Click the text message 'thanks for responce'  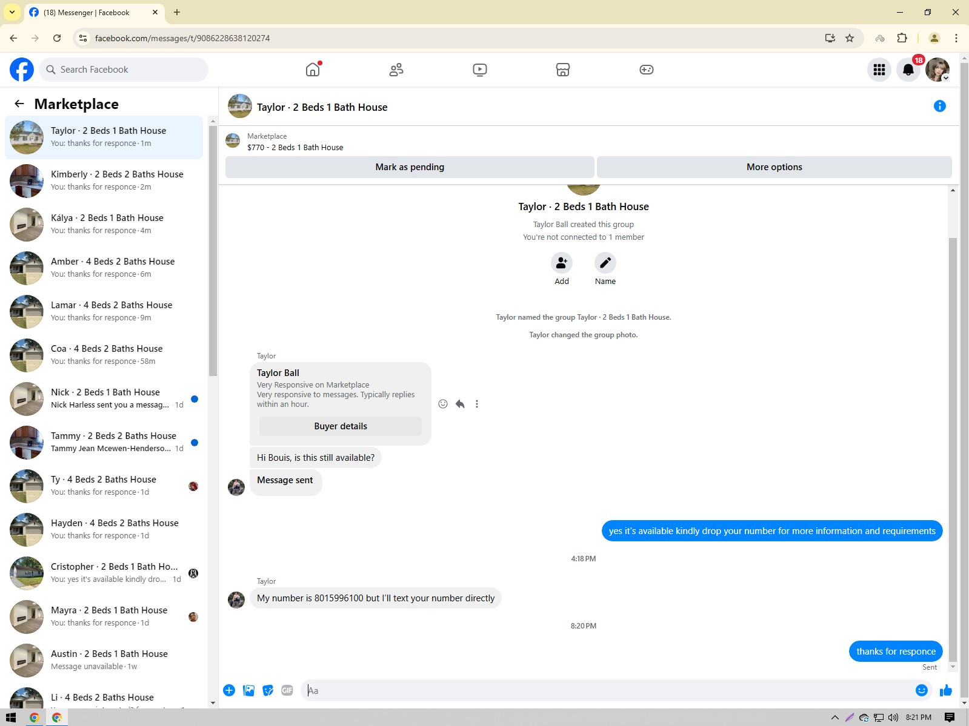click(x=896, y=652)
